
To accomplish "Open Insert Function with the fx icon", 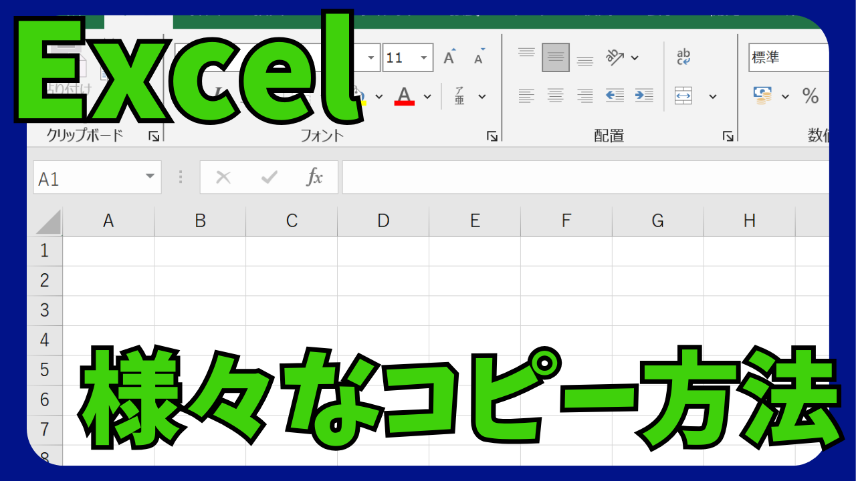I will click(314, 177).
